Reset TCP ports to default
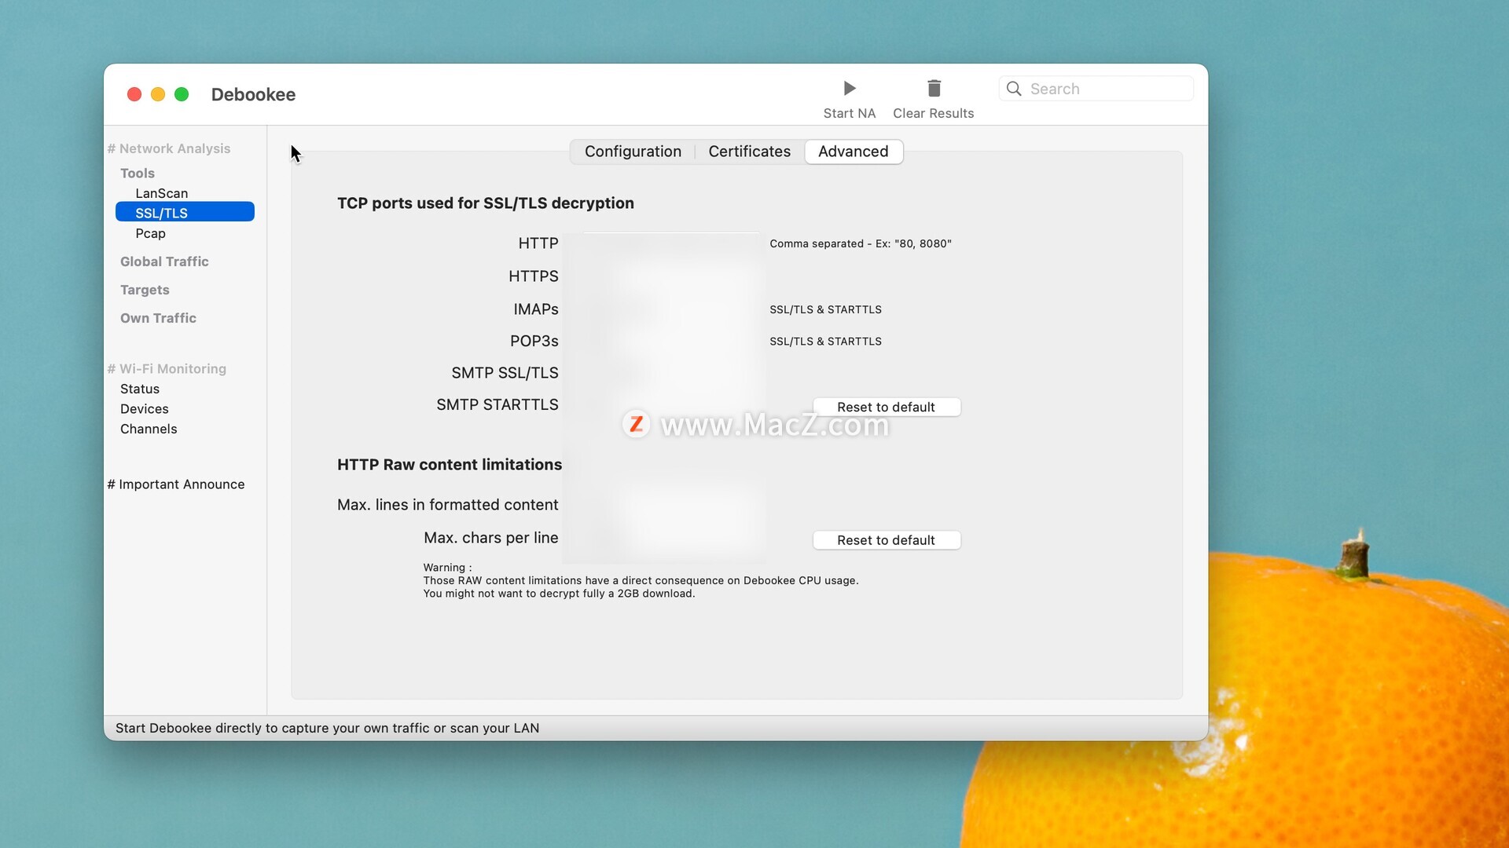 point(886,407)
